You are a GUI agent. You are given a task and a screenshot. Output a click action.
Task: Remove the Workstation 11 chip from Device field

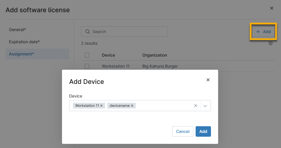tap(102, 106)
